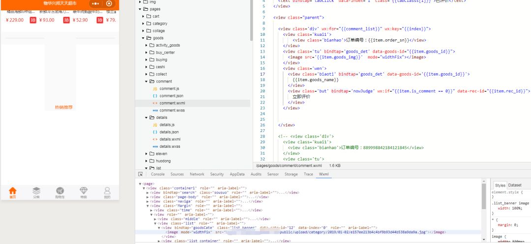Viewport: 531px width, 244px height.
Task: Open the Sources tab
Action: tap(177, 174)
